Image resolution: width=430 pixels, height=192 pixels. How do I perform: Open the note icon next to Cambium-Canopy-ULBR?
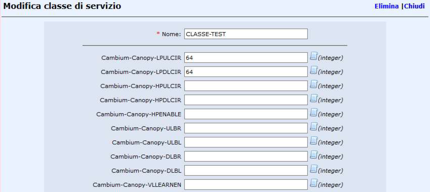click(x=313, y=127)
